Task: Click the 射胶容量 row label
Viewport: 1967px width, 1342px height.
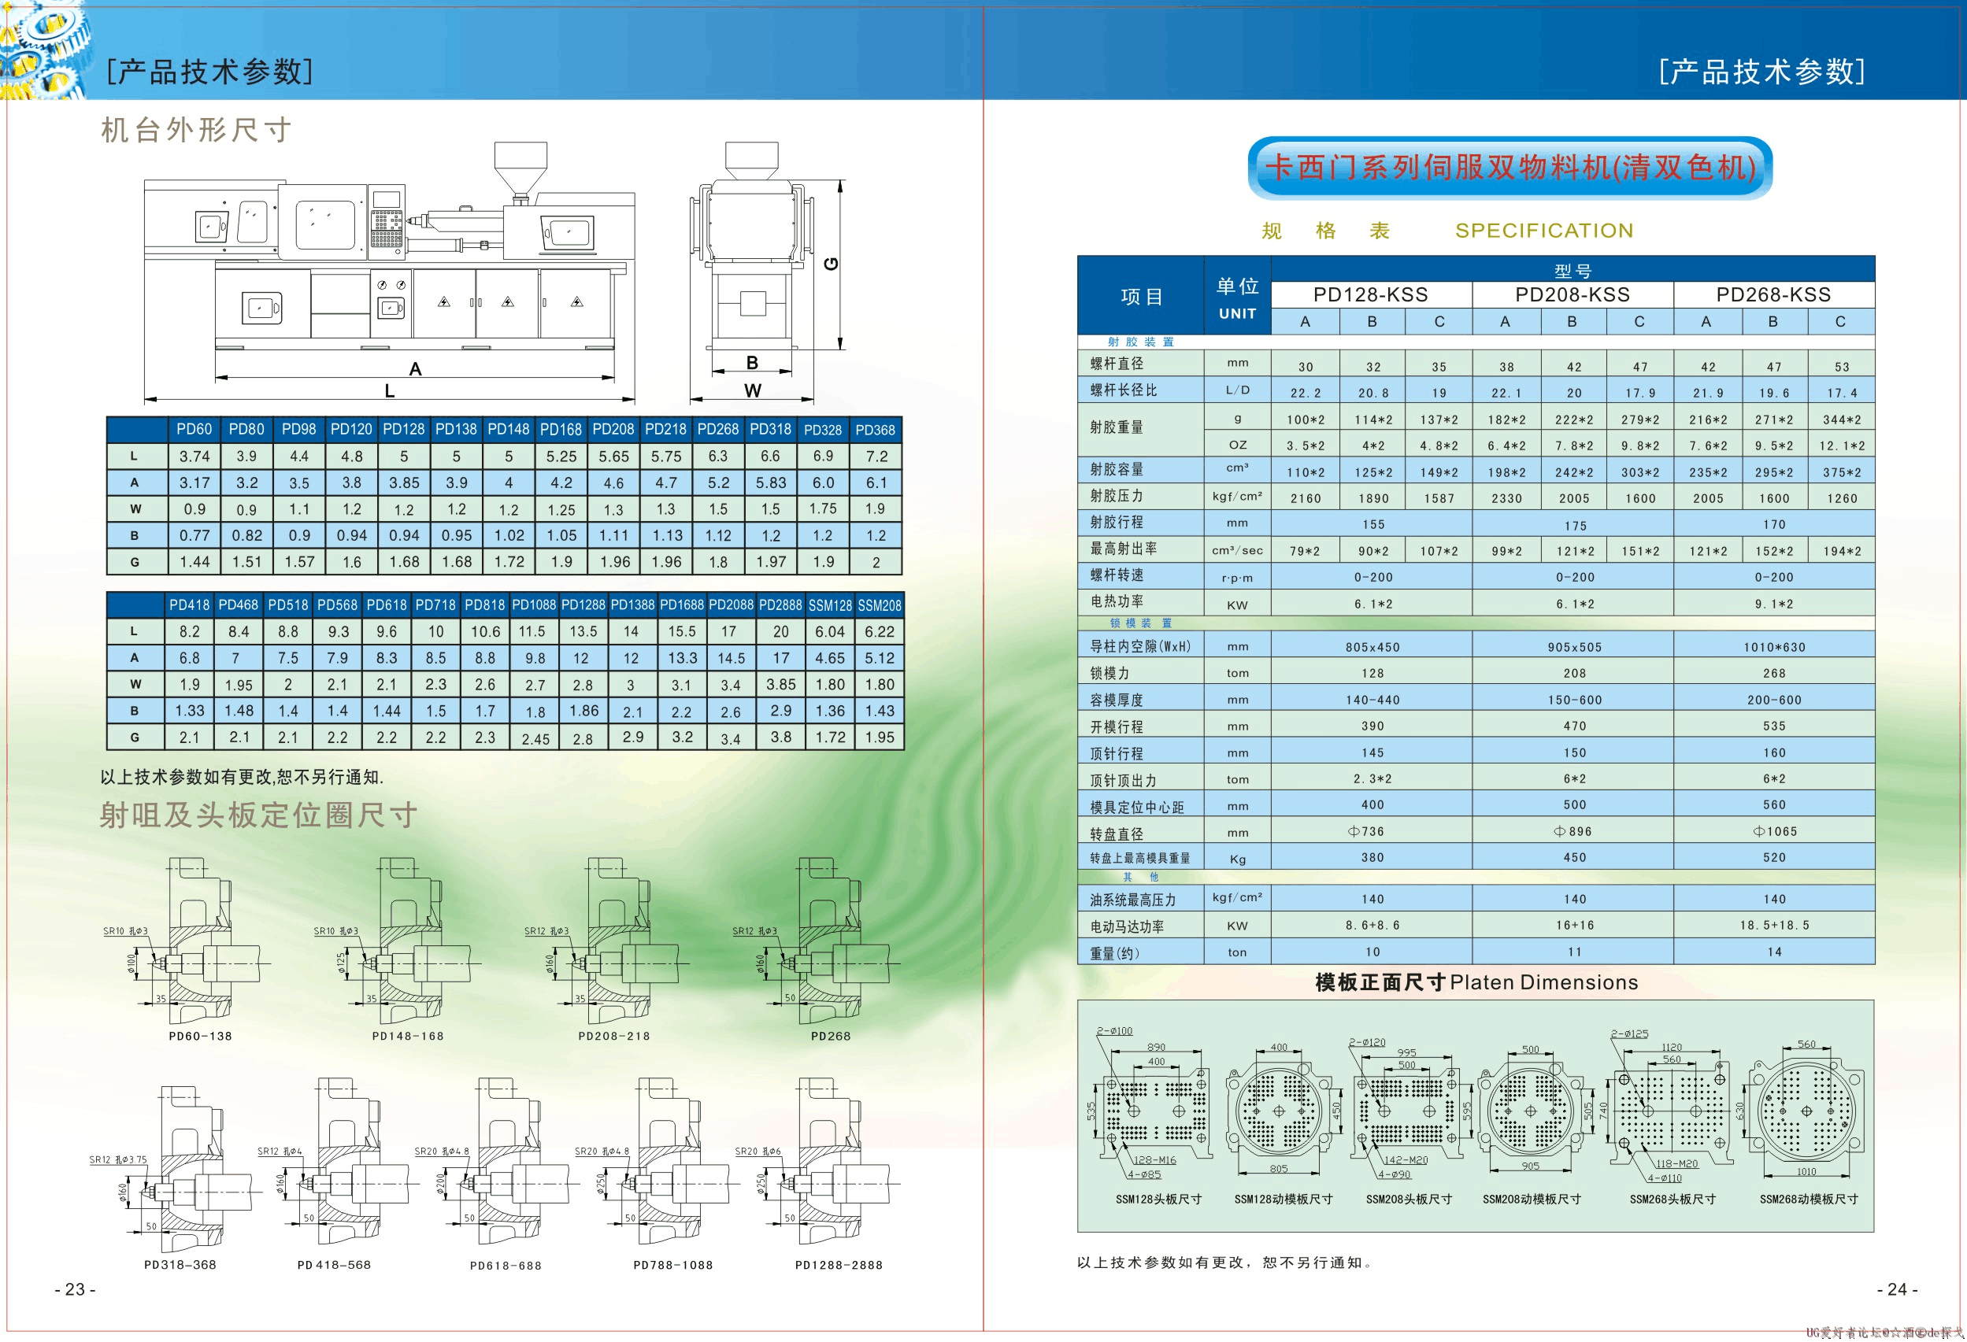Action: (x=1117, y=469)
